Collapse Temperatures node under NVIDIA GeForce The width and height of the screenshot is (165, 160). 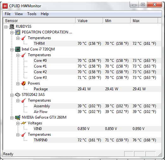(18, 135)
